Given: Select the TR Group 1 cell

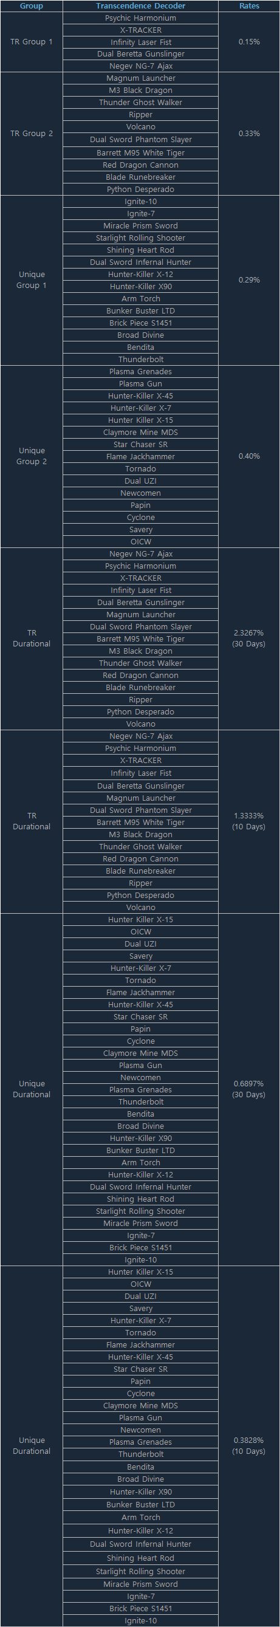Looking at the screenshot, I should click(32, 42).
